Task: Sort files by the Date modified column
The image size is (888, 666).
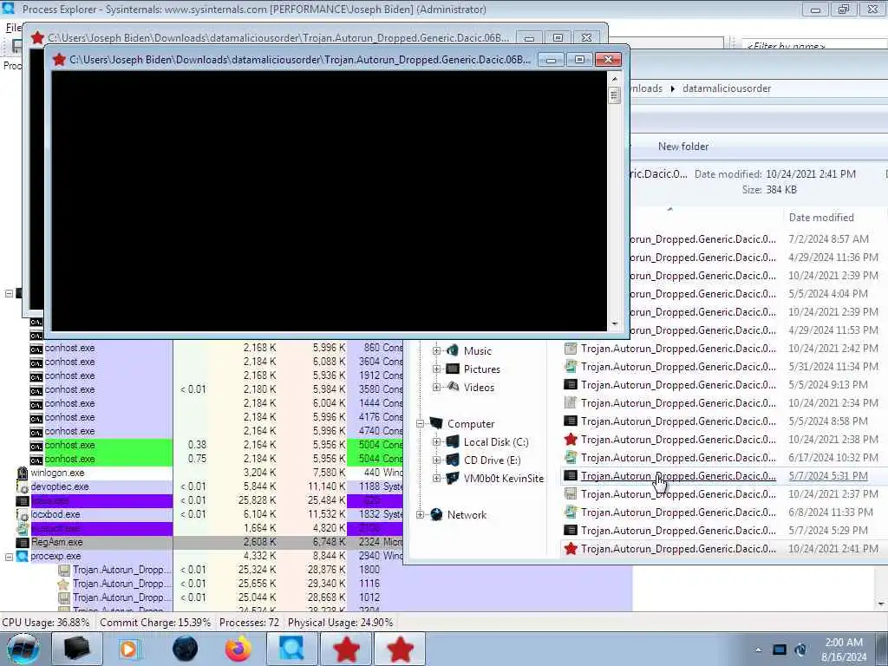Action: 821,218
